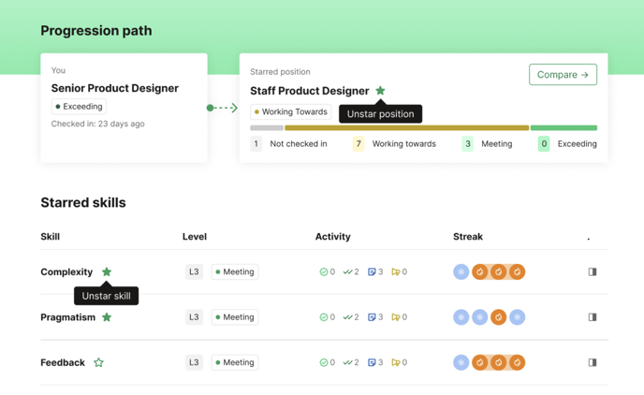Click the Streak column header

tap(468, 237)
